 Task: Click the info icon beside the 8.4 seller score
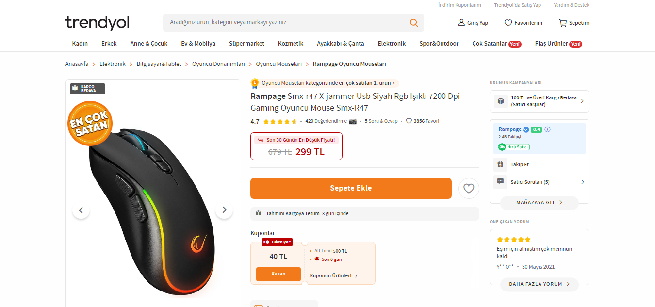(548, 129)
